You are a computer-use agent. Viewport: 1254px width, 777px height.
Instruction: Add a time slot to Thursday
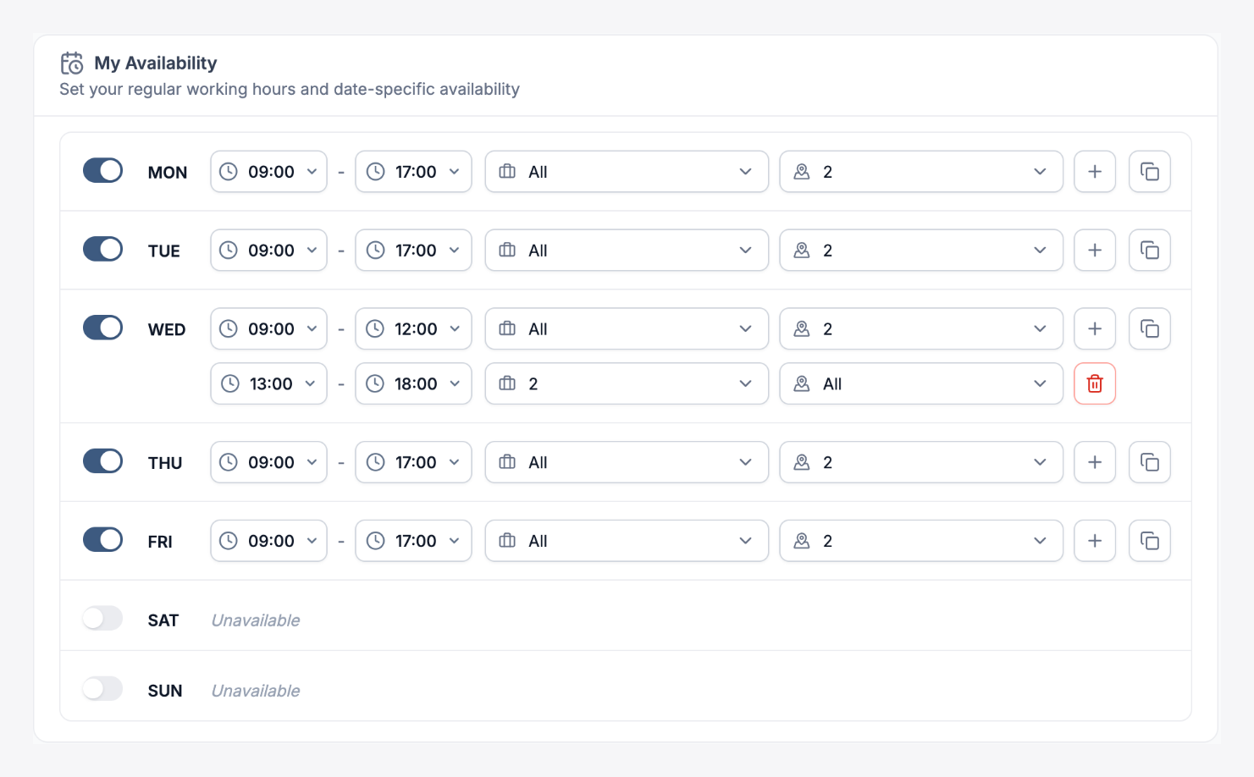pos(1095,462)
